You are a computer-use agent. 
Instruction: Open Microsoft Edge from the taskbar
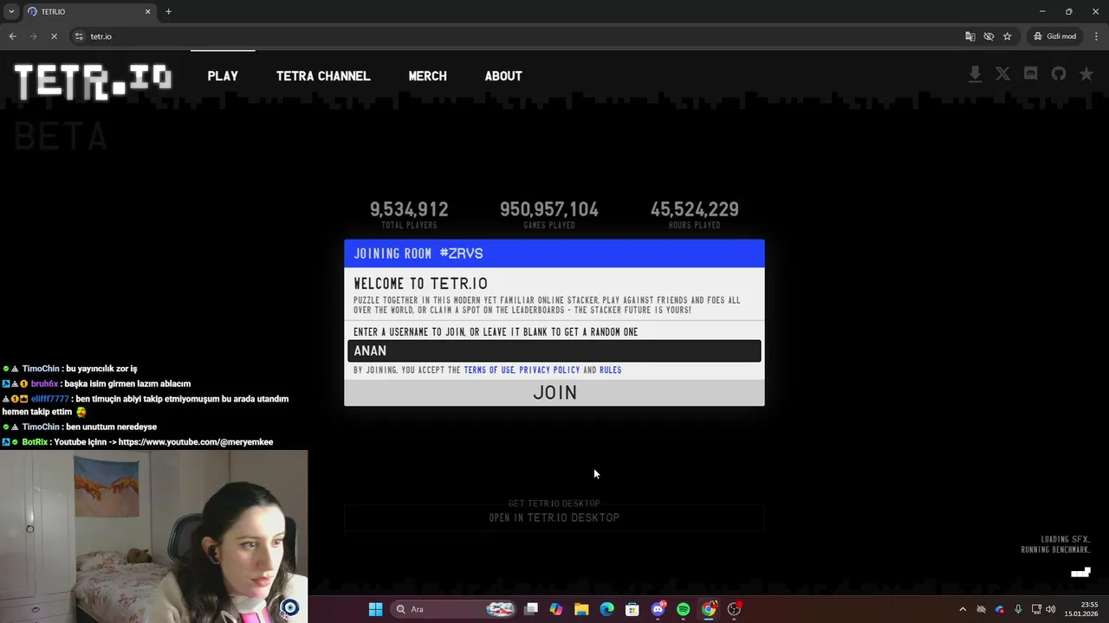[607, 609]
